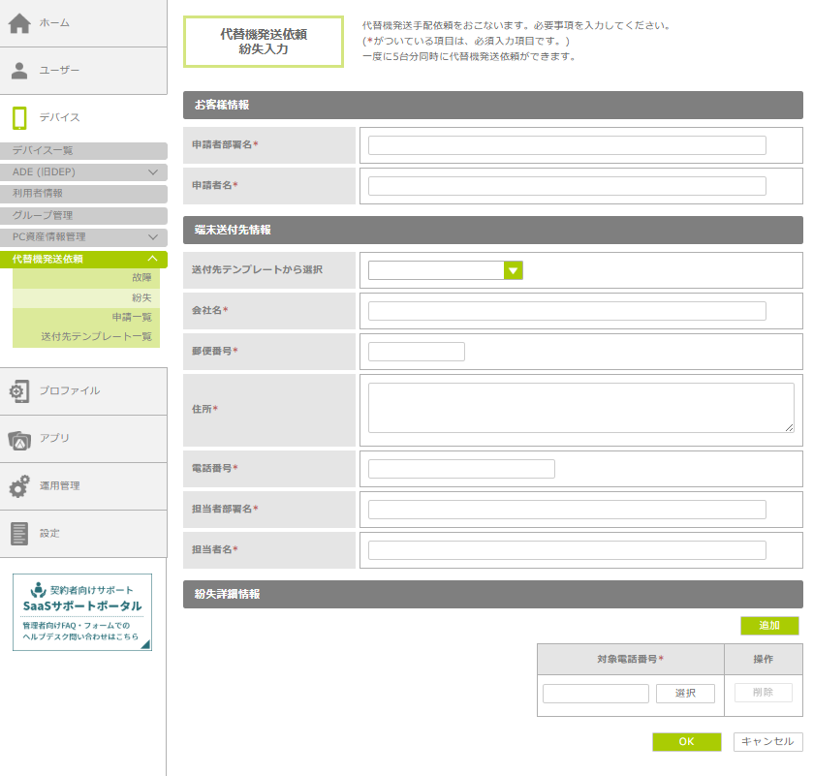Open the User section person icon

[19, 71]
